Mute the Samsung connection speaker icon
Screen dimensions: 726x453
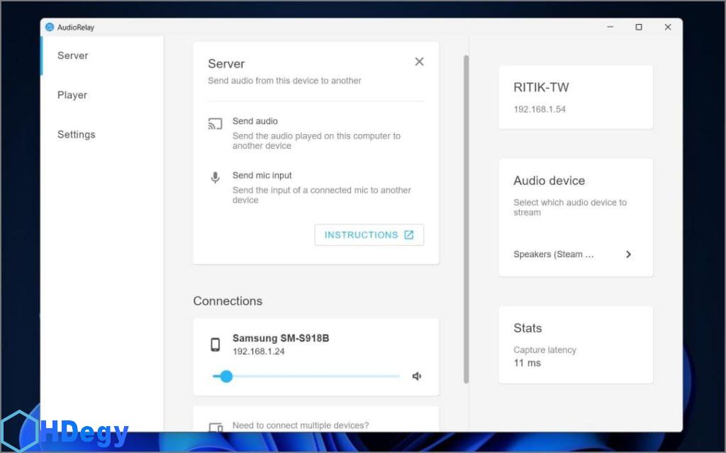coord(417,376)
